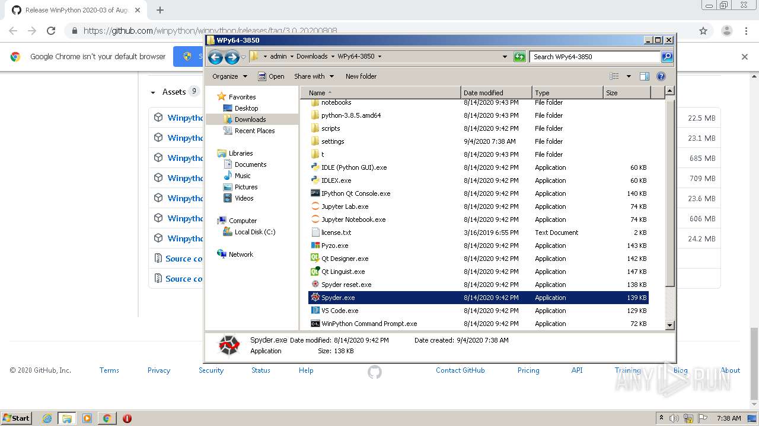Image resolution: width=759 pixels, height=426 pixels.
Task: Open the change view options dropdown arrow
Action: pos(629,76)
